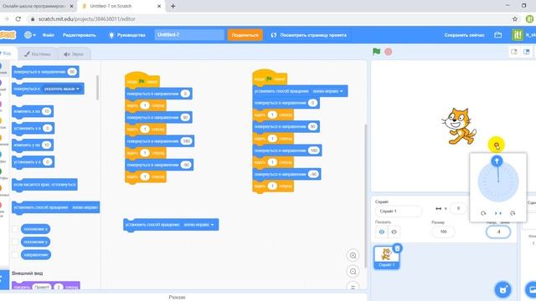Click direction value 180 in left script
This screenshot has height=301, width=536.
click(186, 141)
